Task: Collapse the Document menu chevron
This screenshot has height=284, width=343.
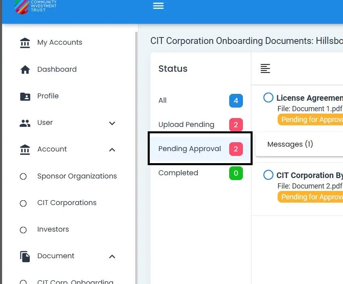Action: [112, 256]
